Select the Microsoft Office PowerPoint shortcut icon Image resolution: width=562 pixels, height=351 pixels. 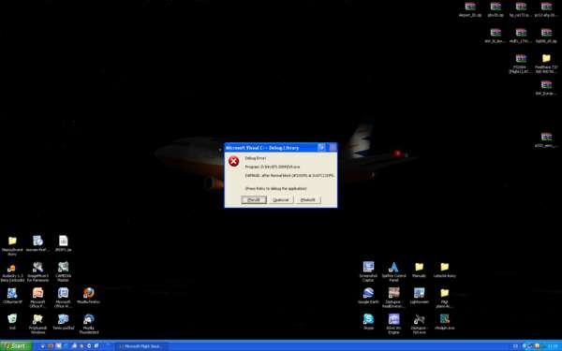[37, 298]
